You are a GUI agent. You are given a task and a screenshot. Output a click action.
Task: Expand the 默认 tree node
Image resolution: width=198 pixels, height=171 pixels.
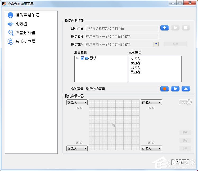pos(78,58)
